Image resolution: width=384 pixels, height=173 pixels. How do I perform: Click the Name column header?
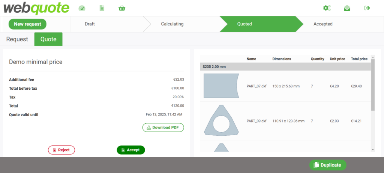(x=251, y=59)
